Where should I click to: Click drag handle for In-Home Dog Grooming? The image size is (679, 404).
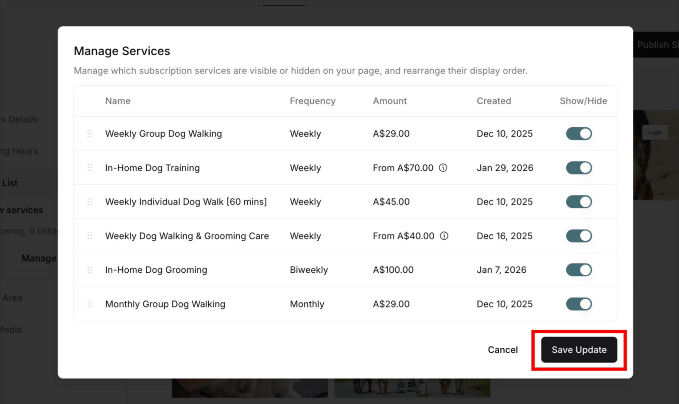pos(90,270)
